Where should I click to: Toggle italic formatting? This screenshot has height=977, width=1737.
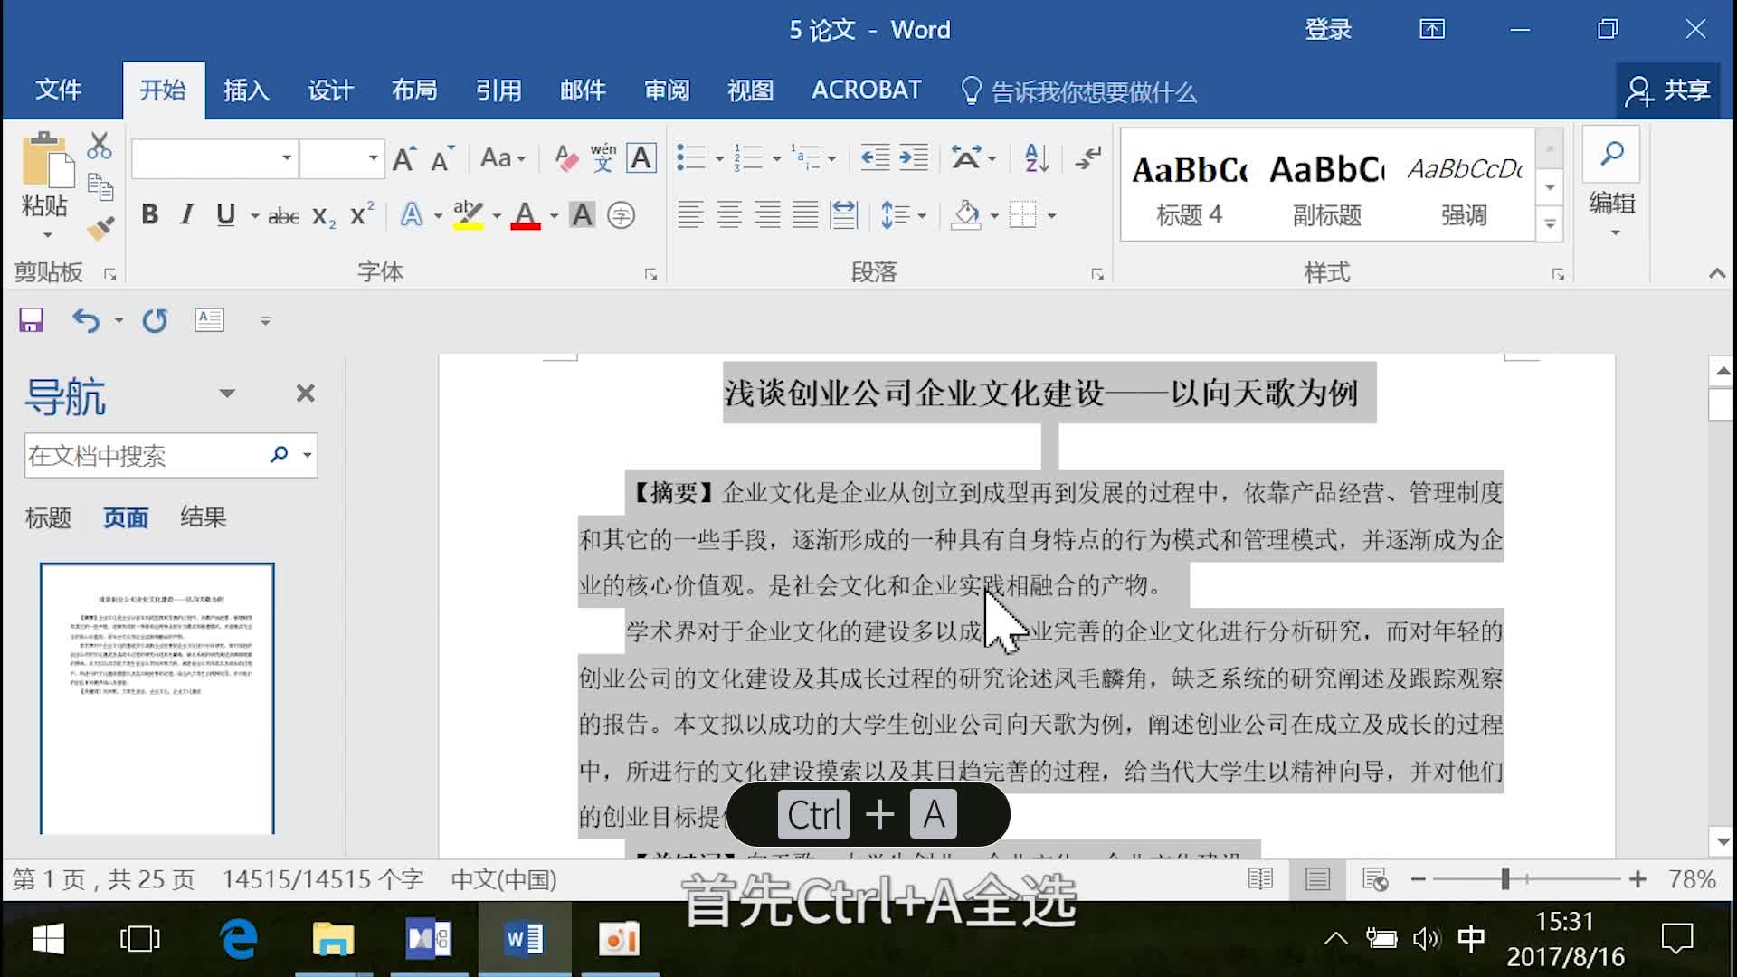point(187,215)
